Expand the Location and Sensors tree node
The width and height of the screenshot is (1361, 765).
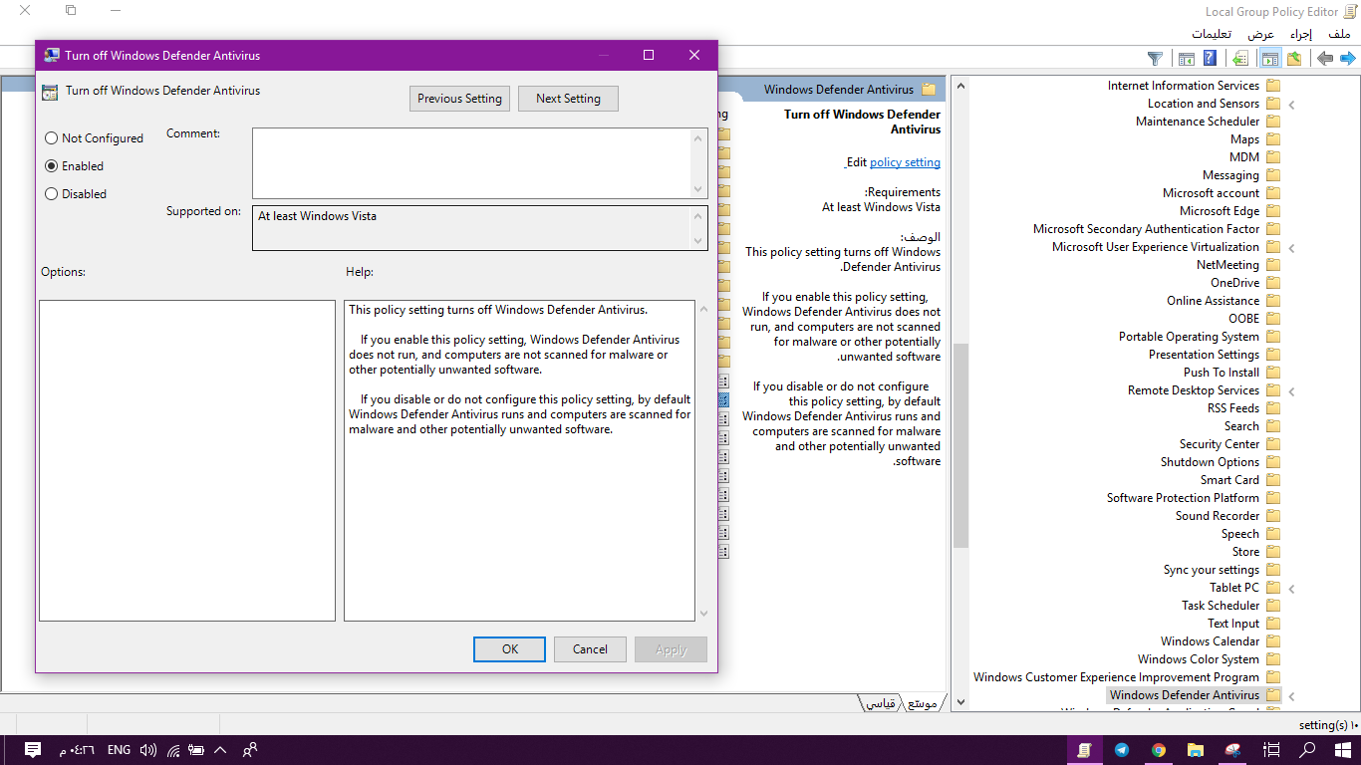[x=1291, y=104]
